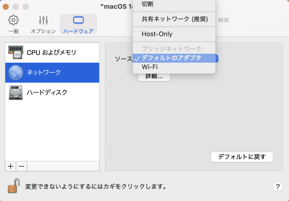Click the 検索 search field
Image resolution: width=289 pixels, height=201 pixels.
pos(251,20)
